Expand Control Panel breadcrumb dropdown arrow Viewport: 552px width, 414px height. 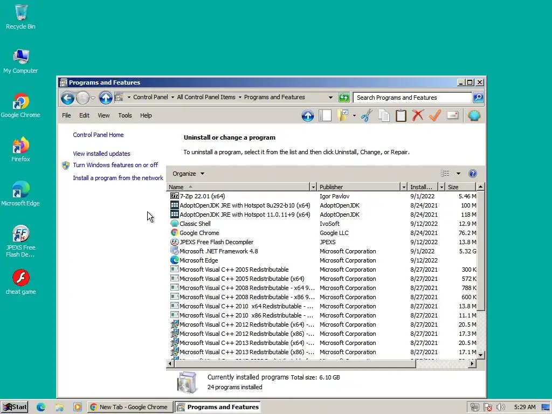172,97
